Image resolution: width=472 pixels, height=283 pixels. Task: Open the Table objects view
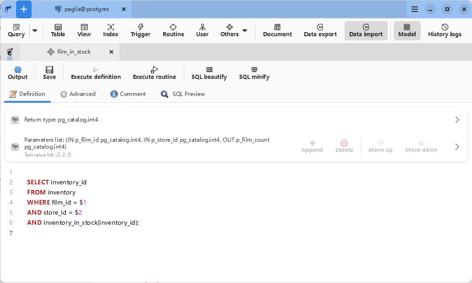tap(58, 31)
